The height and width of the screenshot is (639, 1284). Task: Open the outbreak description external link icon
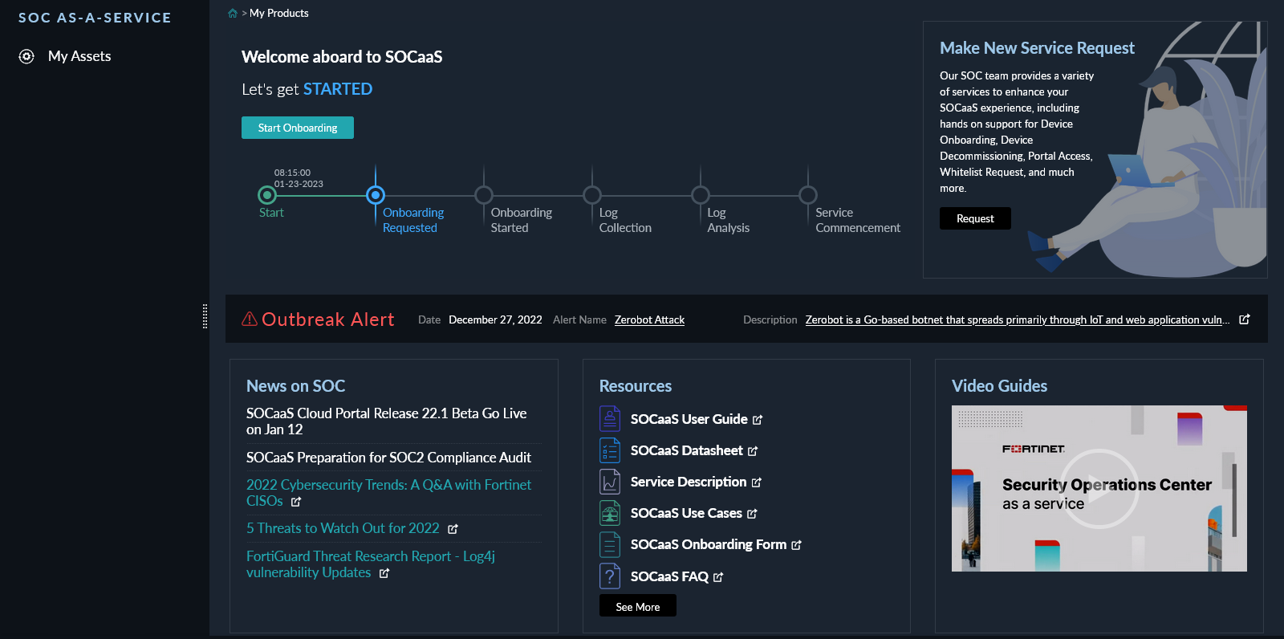tap(1245, 319)
